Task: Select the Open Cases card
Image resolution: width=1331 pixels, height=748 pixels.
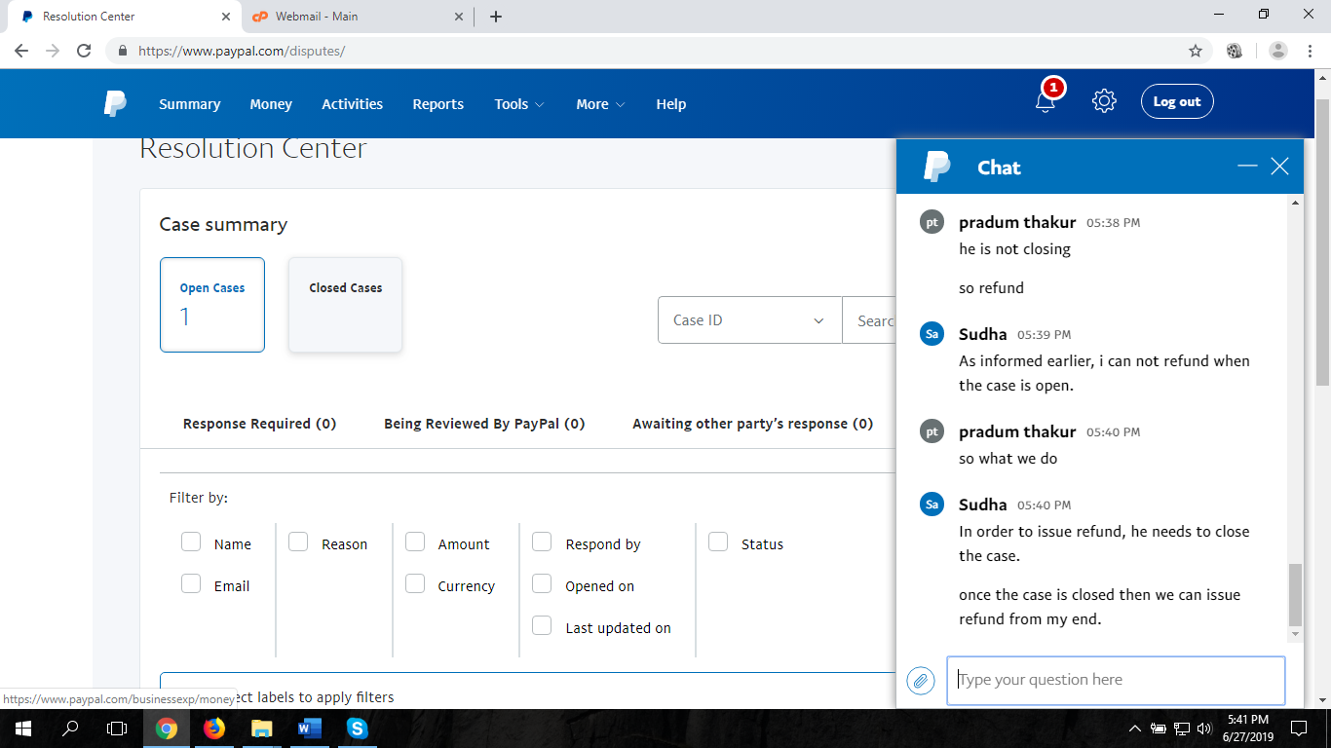Action: pos(212,305)
